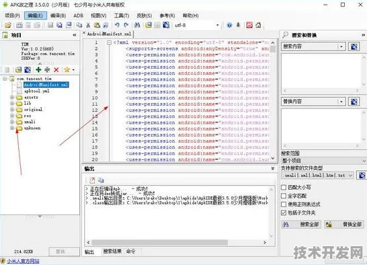Switch to the 命令 tab
The width and height of the screenshot is (367, 265).
click(131, 252)
